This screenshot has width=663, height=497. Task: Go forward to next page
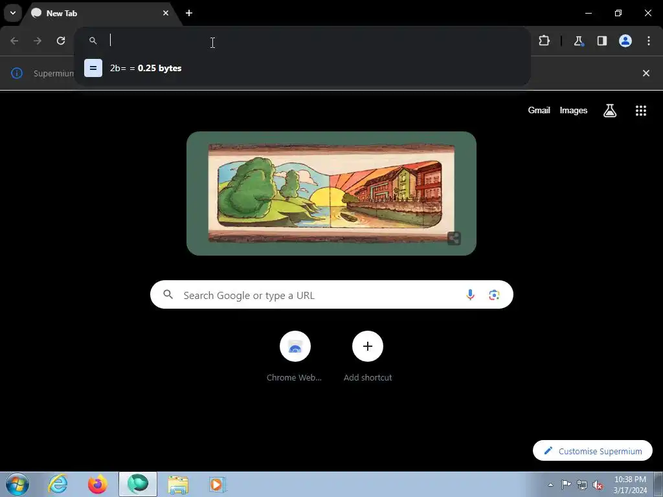point(38,41)
